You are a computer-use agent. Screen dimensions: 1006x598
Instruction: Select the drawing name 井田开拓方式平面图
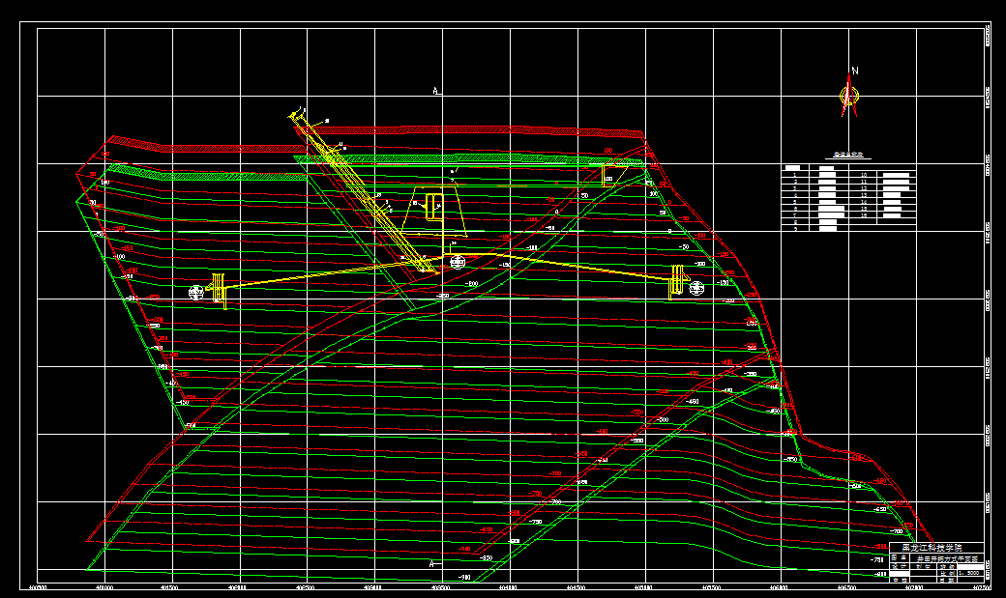(x=950, y=558)
